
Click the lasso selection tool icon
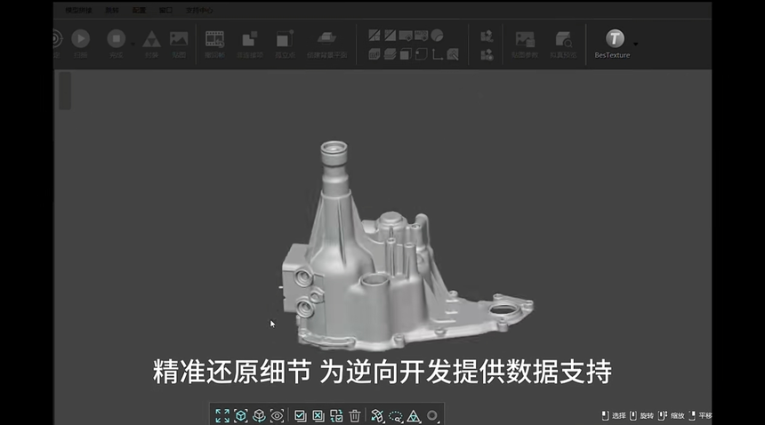(x=396, y=416)
